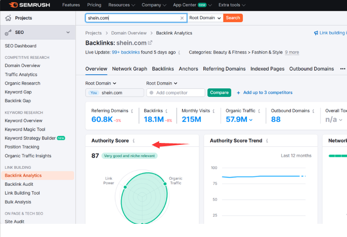This screenshot has height=237, width=347.
Task: Click the Projects home icon
Action: 8,18
